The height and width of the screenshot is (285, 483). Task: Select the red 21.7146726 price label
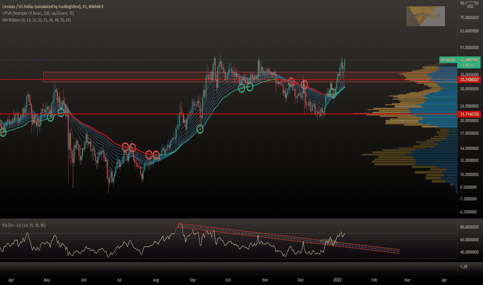470,115
